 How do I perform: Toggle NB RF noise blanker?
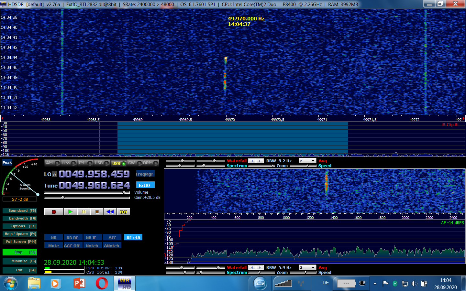tap(72, 238)
